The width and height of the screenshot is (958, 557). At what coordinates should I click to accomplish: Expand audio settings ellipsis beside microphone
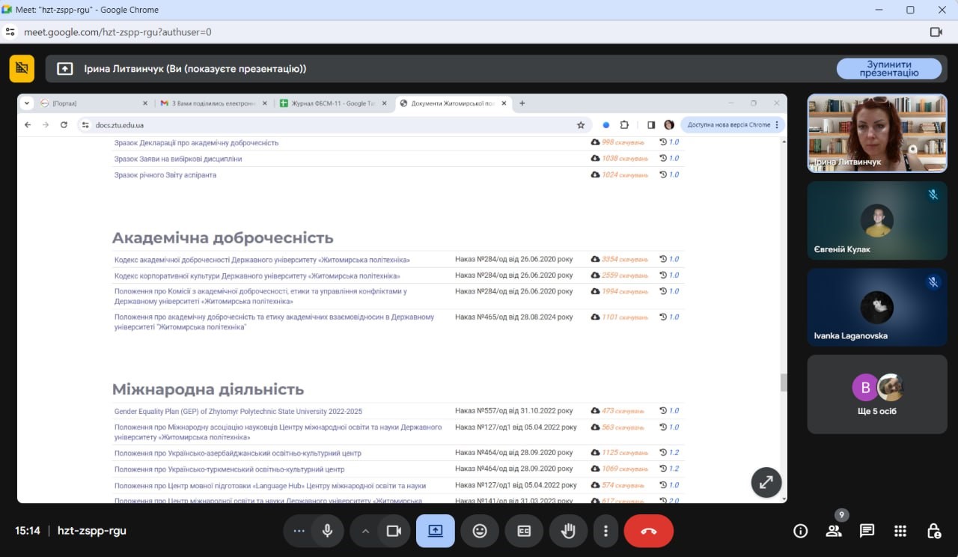(299, 531)
